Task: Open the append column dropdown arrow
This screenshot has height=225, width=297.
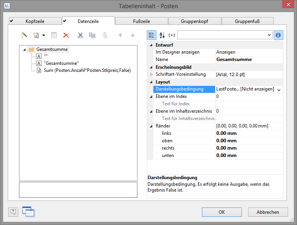Action: coord(43,35)
